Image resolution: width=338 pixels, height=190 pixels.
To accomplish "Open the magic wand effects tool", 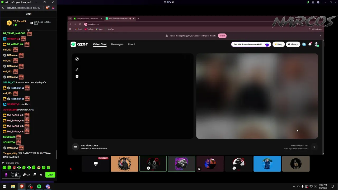I will coord(77,69).
